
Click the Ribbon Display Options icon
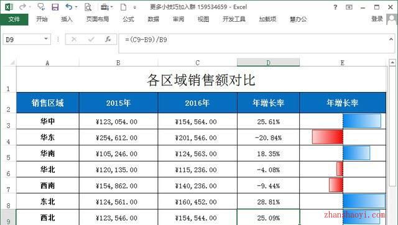coord(349,7)
